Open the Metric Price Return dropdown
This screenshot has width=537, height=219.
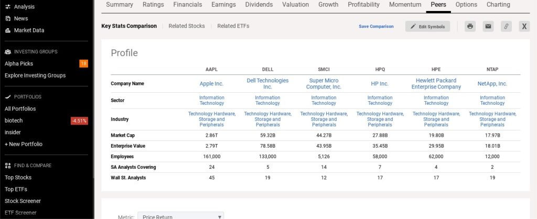pos(180,216)
